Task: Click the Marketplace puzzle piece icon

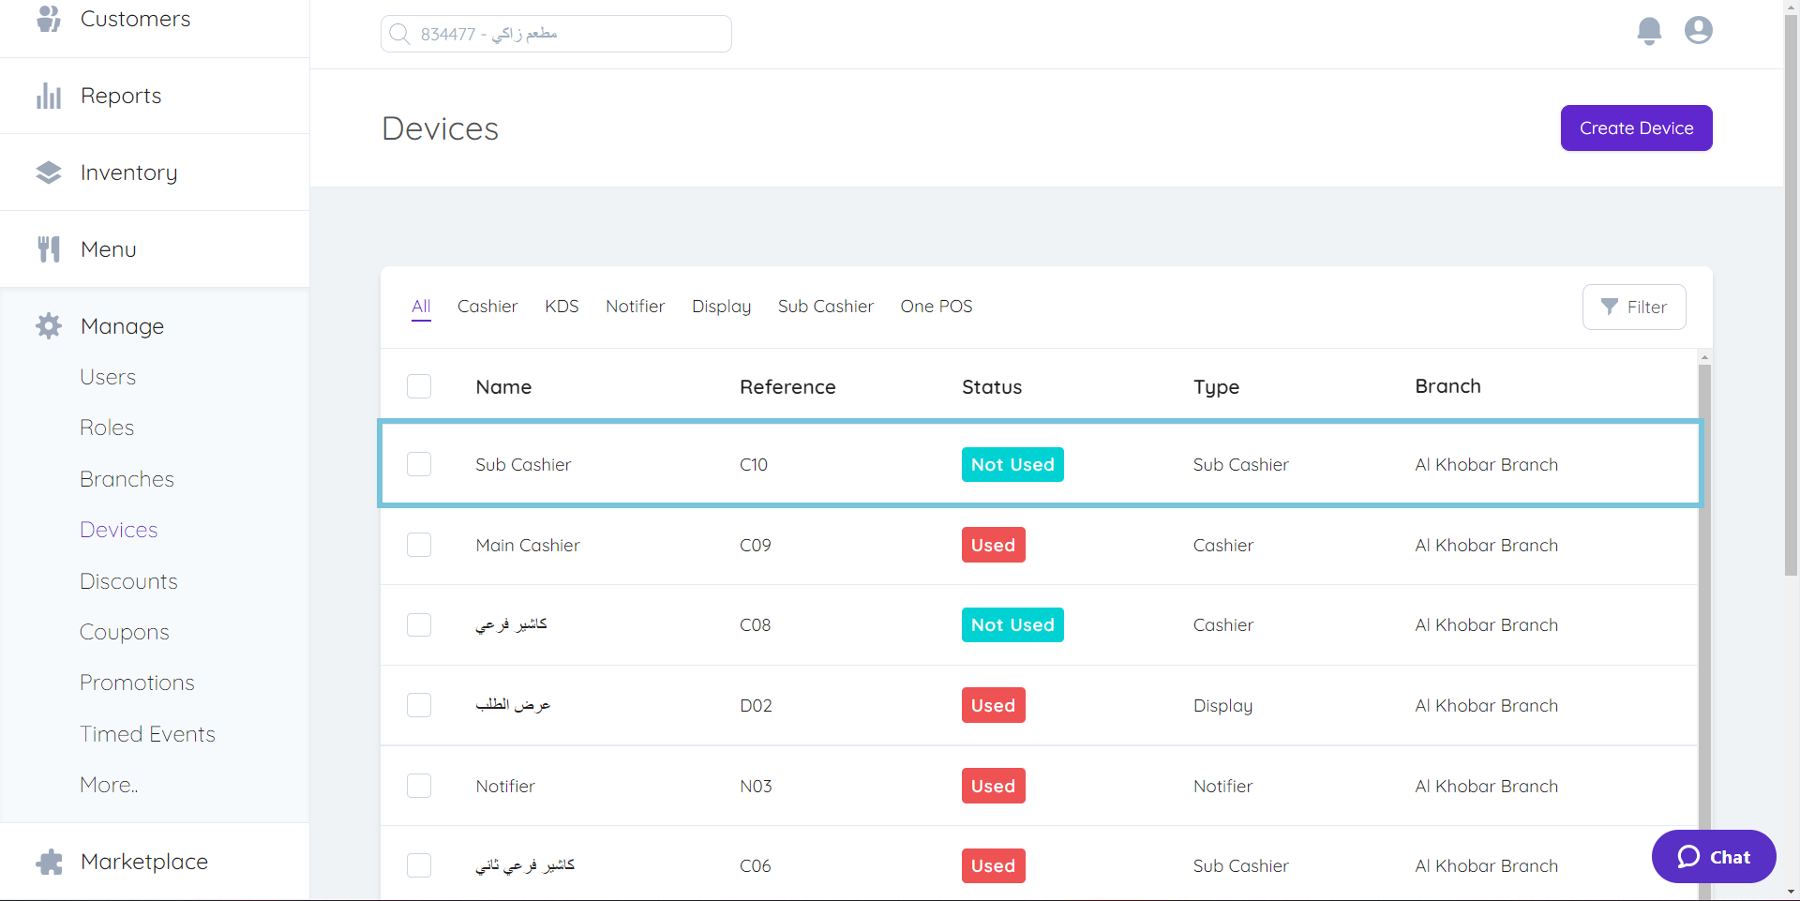Action: pyautogui.click(x=49, y=862)
